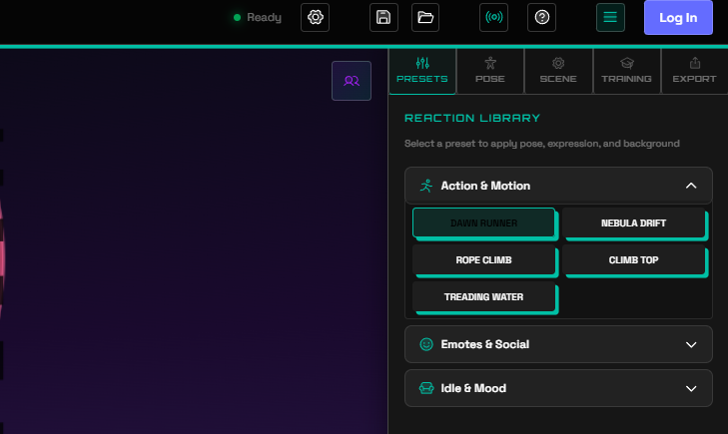Open the settings gear icon
The height and width of the screenshot is (434, 728).
[315, 18]
